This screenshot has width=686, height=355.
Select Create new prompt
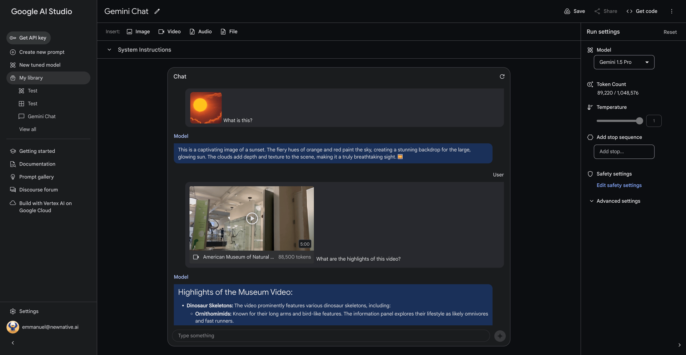pyautogui.click(x=42, y=52)
